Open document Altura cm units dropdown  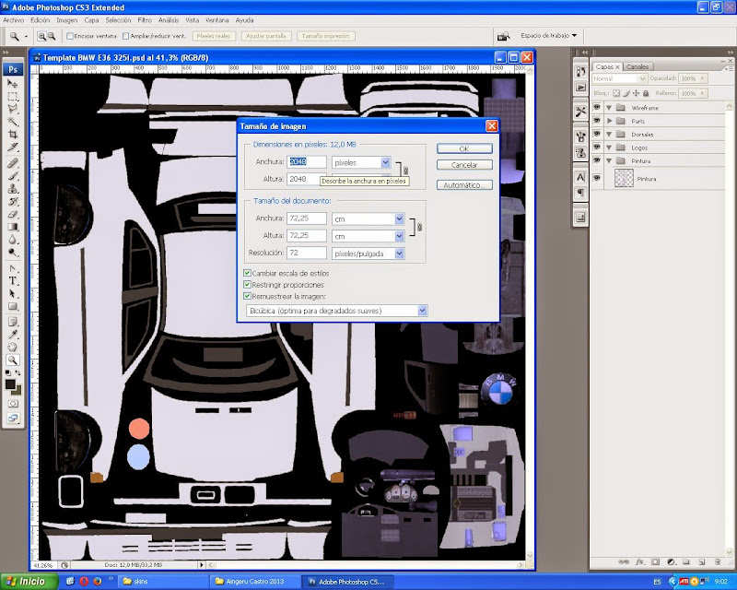[399, 236]
